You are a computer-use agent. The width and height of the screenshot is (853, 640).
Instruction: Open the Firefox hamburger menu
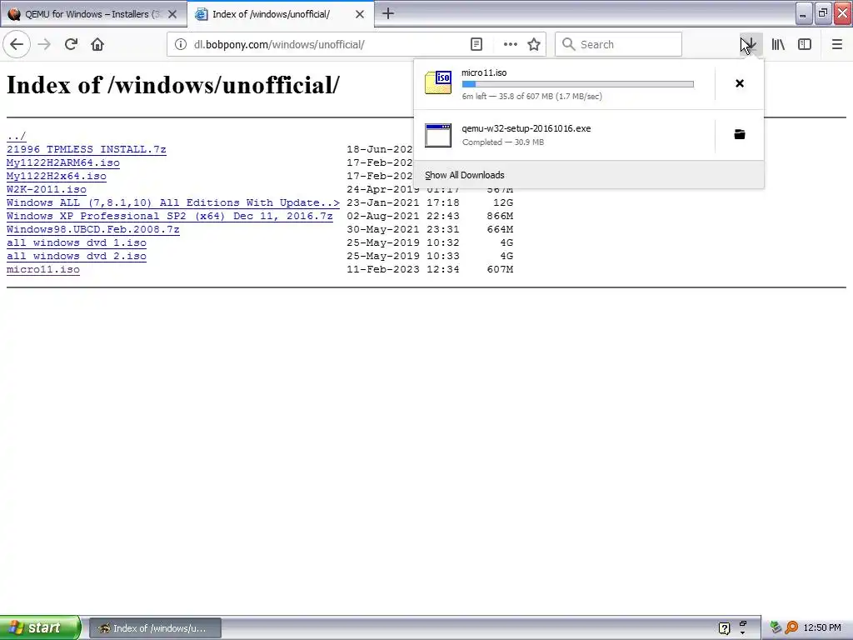pos(837,44)
